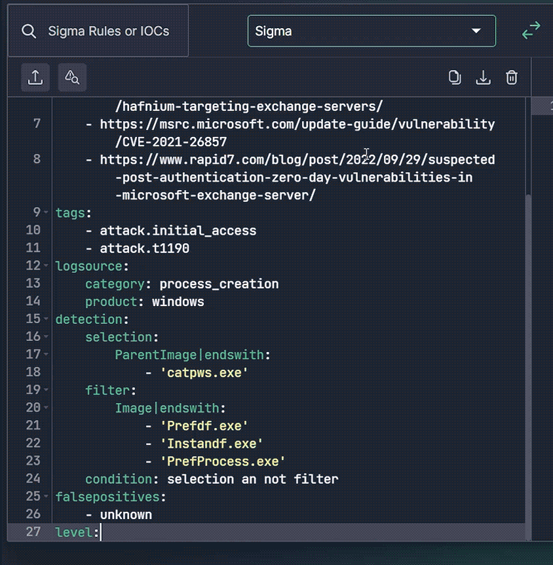Click the 'unknown' falsepositives entry
The image size is (553, 565).
[x=126, y=515]
